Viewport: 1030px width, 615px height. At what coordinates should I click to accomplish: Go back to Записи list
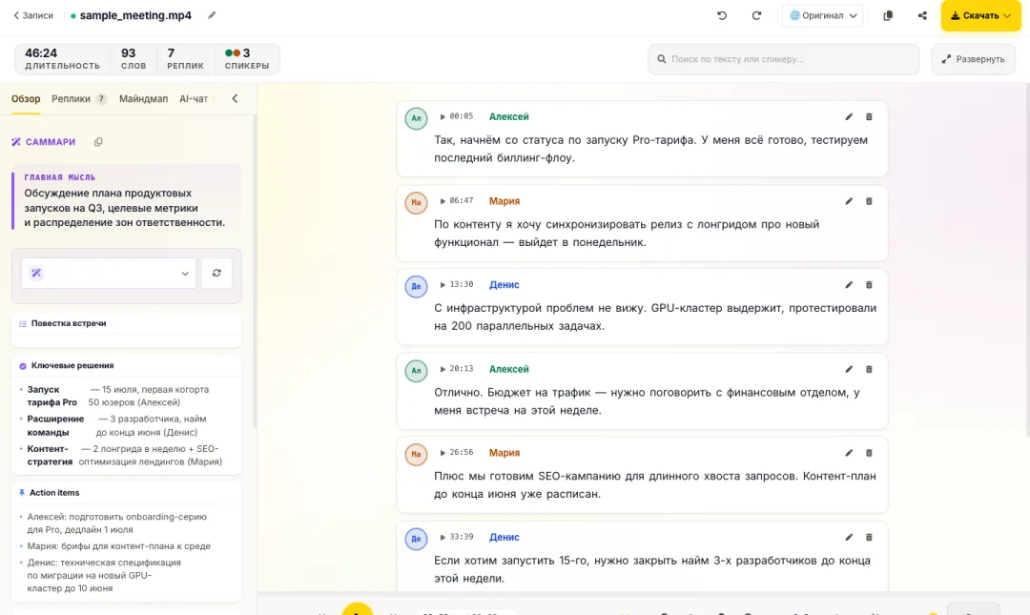[32, 15]
